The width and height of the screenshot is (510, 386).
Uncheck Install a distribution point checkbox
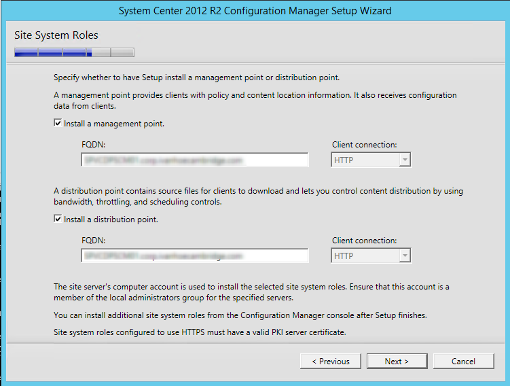[58, 219]
